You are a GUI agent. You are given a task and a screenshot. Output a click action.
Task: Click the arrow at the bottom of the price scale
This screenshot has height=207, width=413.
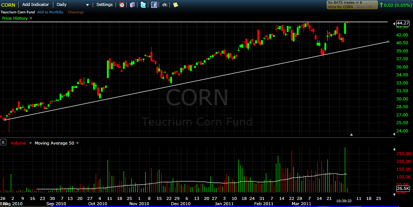click(x=394, y=134)
